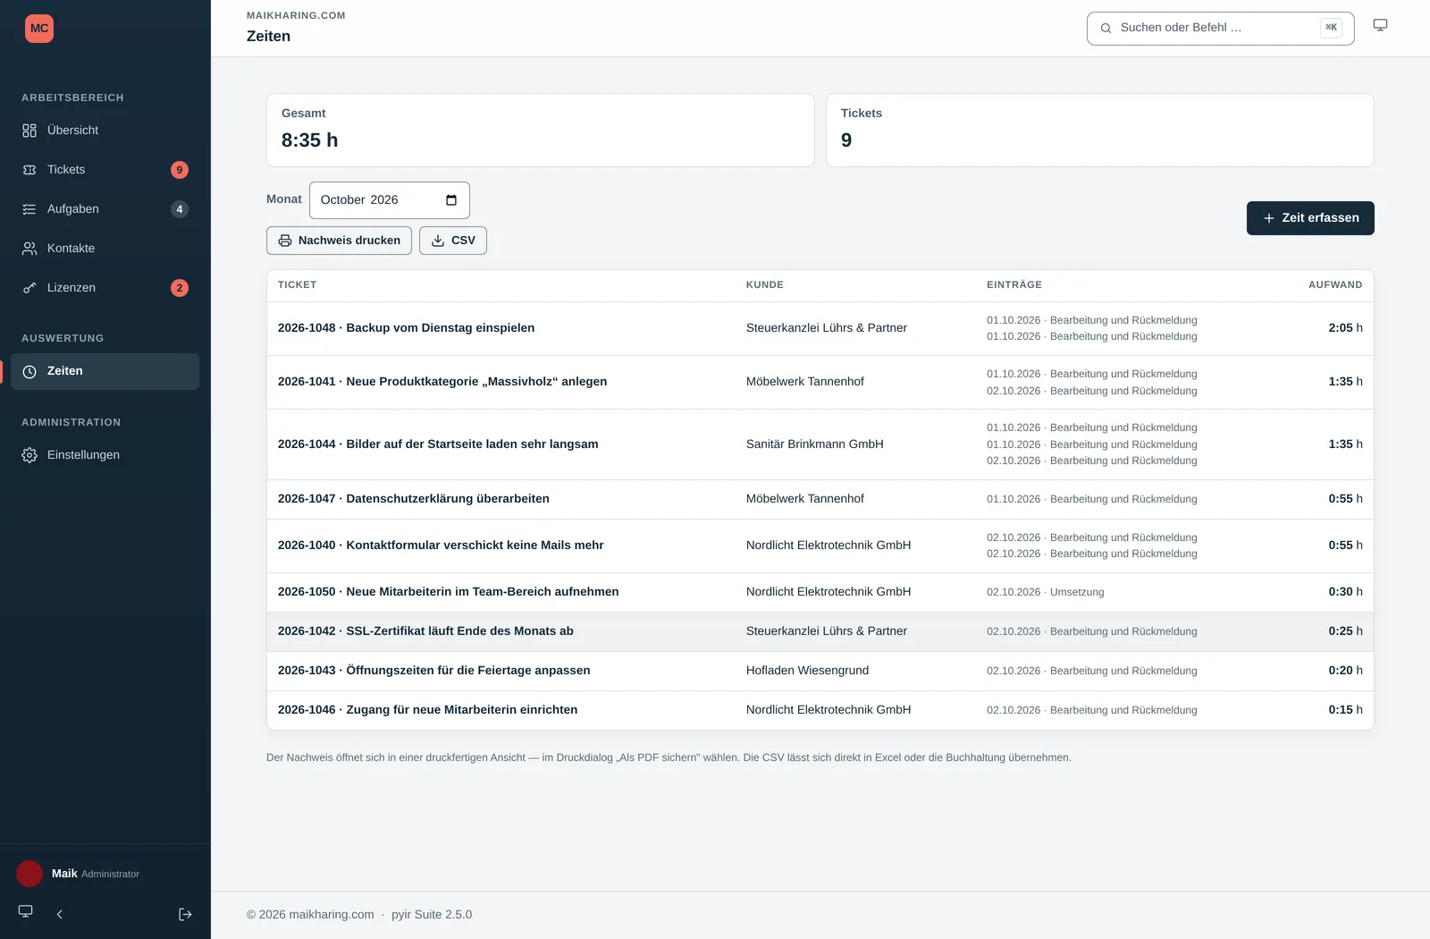Open Lizenzen key icon

tap(29, 288)
